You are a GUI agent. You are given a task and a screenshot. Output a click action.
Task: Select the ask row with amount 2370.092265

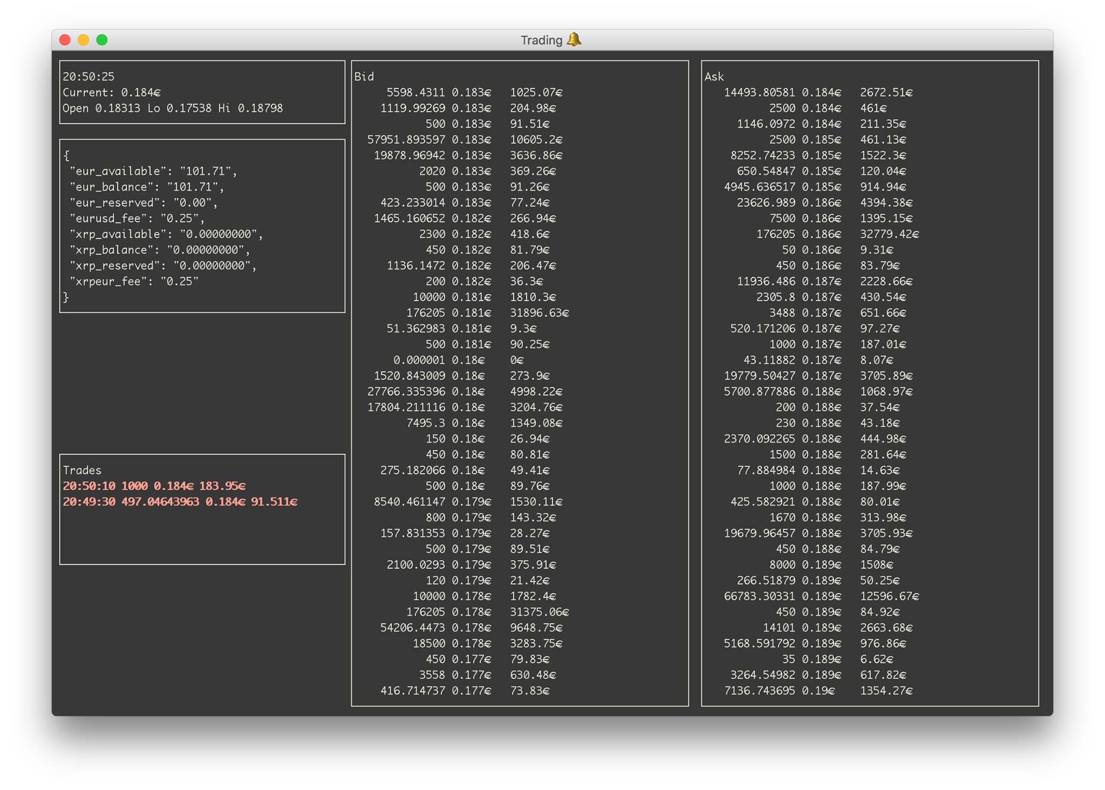tap(815, 439)
